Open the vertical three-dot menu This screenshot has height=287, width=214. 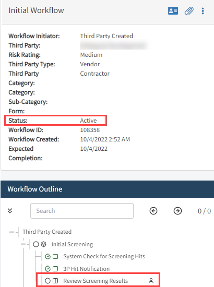pyautogui.click(x=203, y=11)
